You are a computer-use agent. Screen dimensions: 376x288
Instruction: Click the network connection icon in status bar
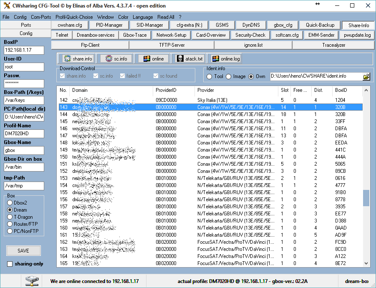tap(32, 281)
